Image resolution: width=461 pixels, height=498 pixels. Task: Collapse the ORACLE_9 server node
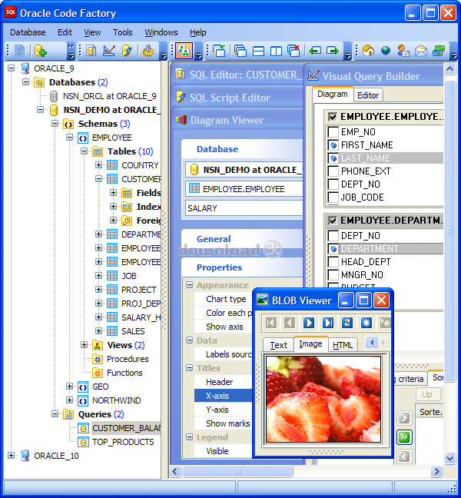(x=11, y=68)
